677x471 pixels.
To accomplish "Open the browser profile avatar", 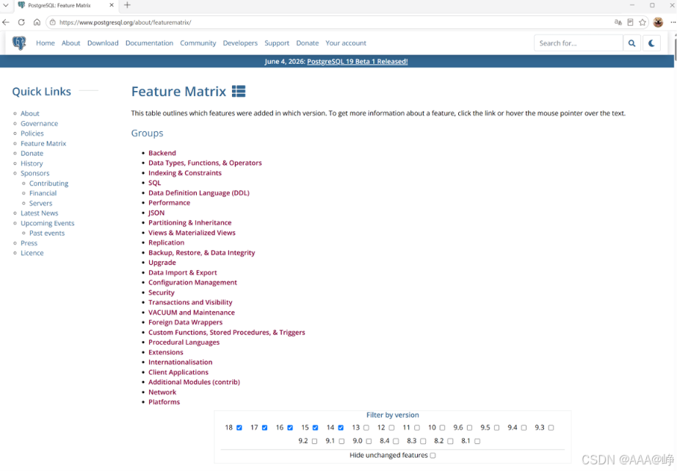I will [658, 23].
